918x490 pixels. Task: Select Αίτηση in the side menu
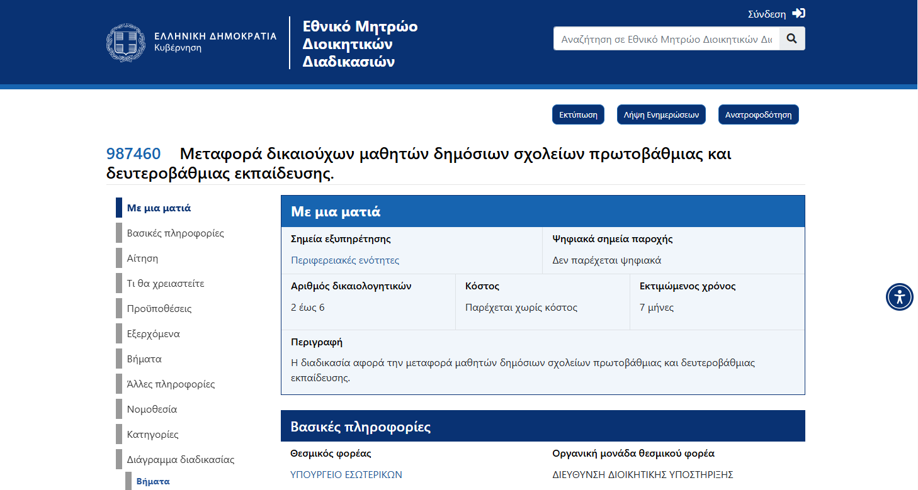click(x=142, y=259)
